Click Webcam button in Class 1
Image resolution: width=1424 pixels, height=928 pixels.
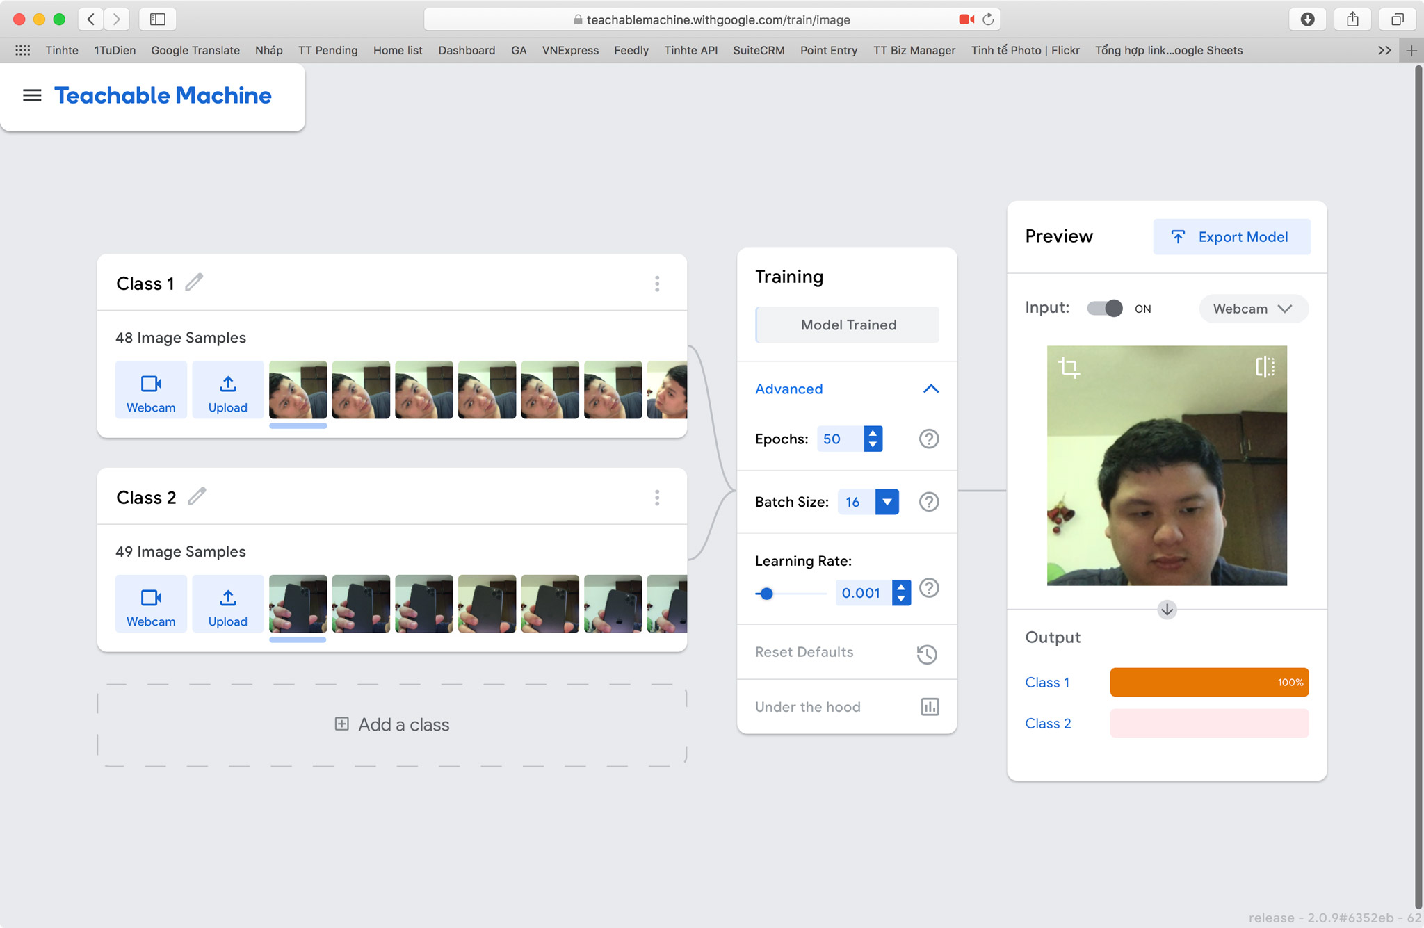(x=151, y=390)
